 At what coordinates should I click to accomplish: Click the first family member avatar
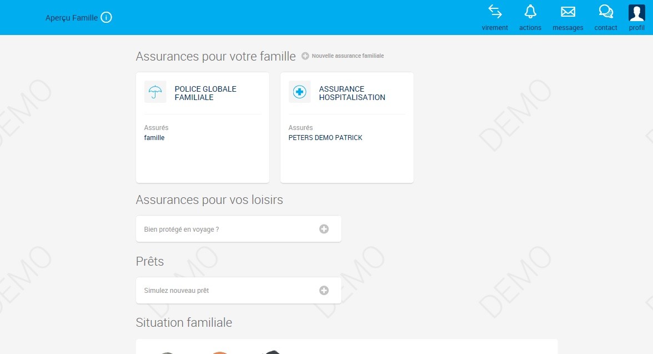(167, 352)
